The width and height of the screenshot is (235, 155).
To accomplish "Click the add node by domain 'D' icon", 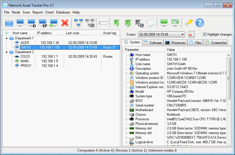I will (x=31, y=23).
